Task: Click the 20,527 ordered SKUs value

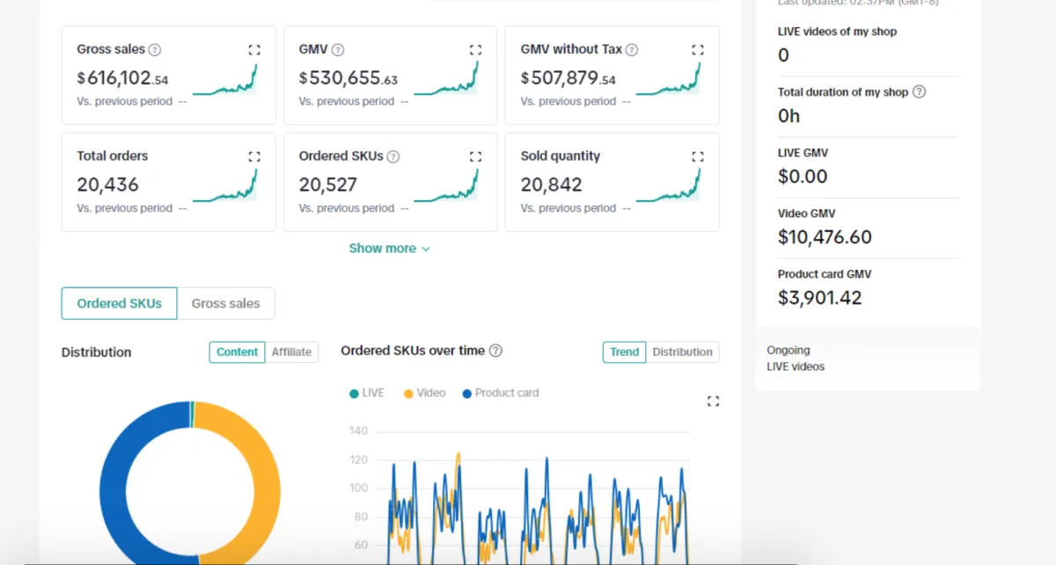Action: (x=330, y=185)
